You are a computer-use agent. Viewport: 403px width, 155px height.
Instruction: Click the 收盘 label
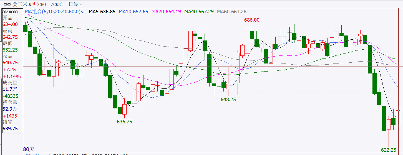7,57
